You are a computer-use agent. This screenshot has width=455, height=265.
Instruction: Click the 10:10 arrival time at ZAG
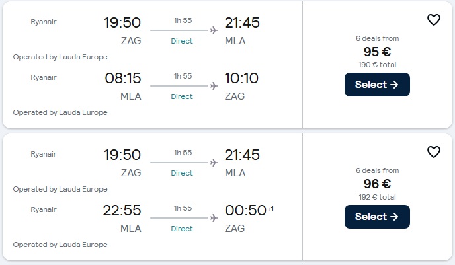coord(241,78)
